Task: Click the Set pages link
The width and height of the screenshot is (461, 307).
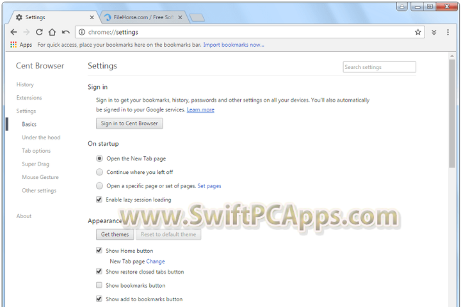Action: [x=209, y=186]
